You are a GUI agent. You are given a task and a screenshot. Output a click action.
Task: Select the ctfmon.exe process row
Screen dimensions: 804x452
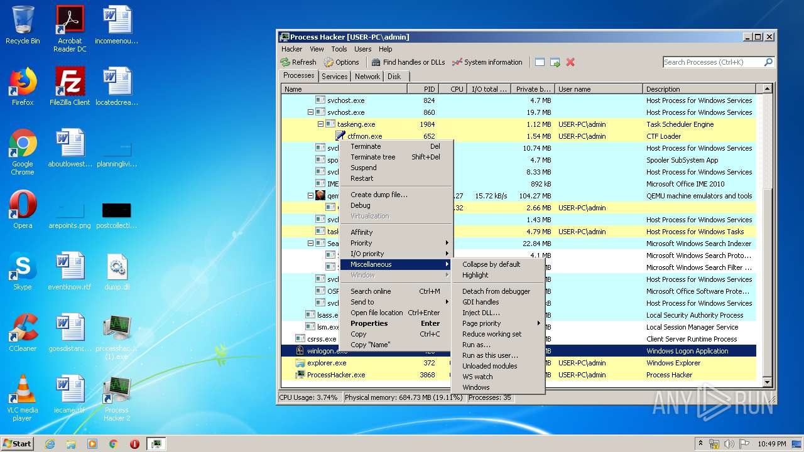point(518,136)
